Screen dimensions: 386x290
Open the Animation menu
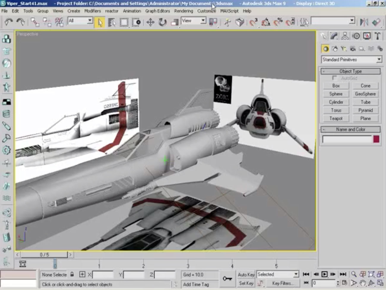pyautogui.click(x=132, y=11)
